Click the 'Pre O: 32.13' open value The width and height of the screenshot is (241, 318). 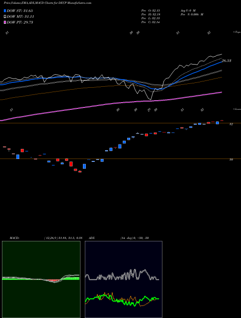pyautogui.click(x=150, y=11)
